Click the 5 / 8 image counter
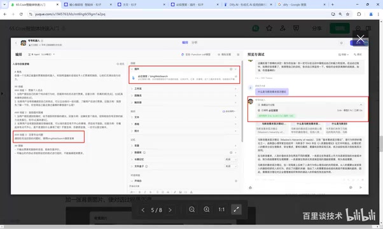The height and width of the screenshot is (229, 383). click(x=157, y=210)
